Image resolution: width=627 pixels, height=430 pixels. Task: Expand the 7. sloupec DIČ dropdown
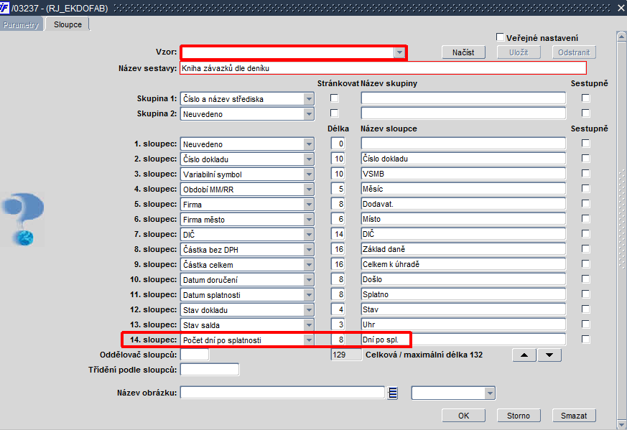tap(308, 235)
